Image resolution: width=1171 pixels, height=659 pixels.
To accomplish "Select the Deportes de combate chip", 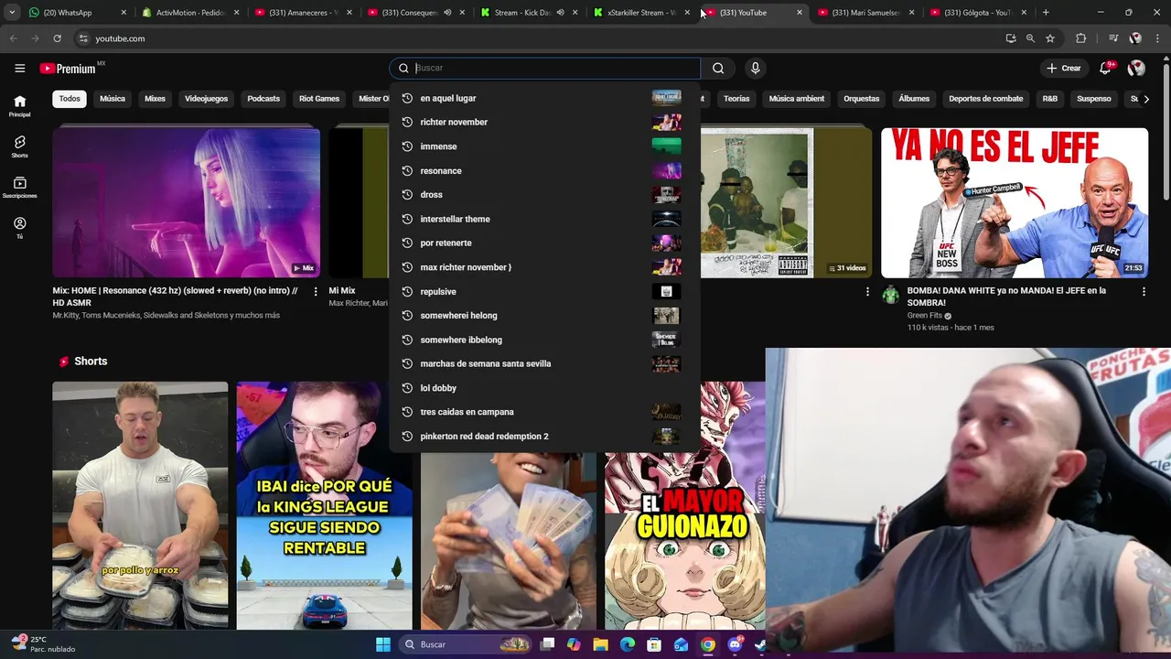I will click(986, 99).
